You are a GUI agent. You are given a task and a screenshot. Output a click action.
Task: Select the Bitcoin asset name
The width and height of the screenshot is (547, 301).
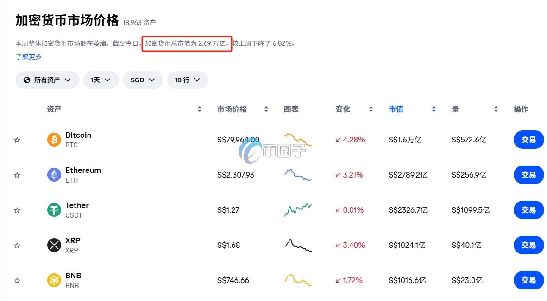click(78, 135)
